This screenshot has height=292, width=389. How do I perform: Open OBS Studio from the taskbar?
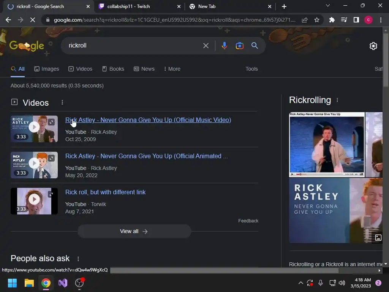click(x=79, y=283)
